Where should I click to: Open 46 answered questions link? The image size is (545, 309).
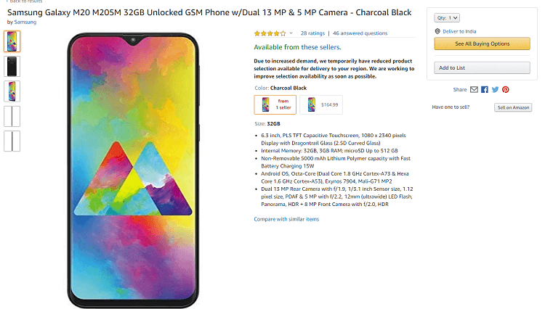click(x=360, y=33)
